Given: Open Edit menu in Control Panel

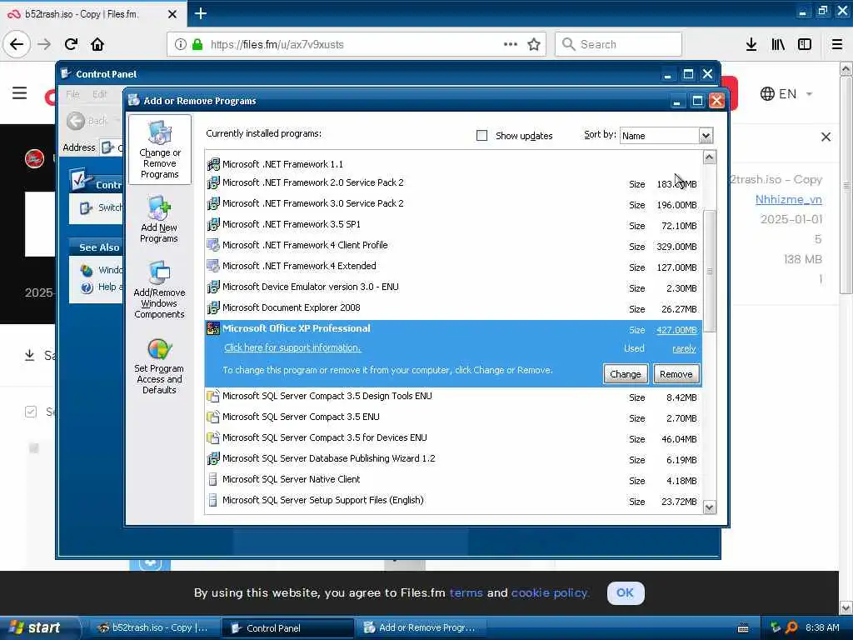Looking at the screenshot, I should tap(100, 94).
